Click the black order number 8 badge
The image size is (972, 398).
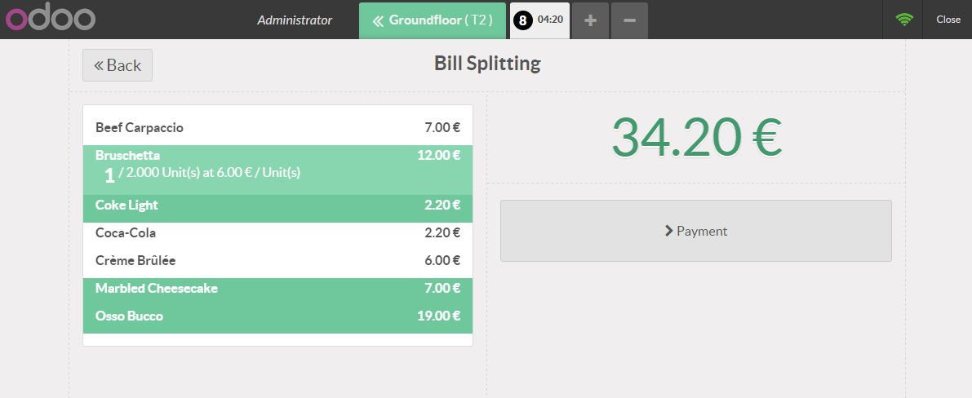522,20
